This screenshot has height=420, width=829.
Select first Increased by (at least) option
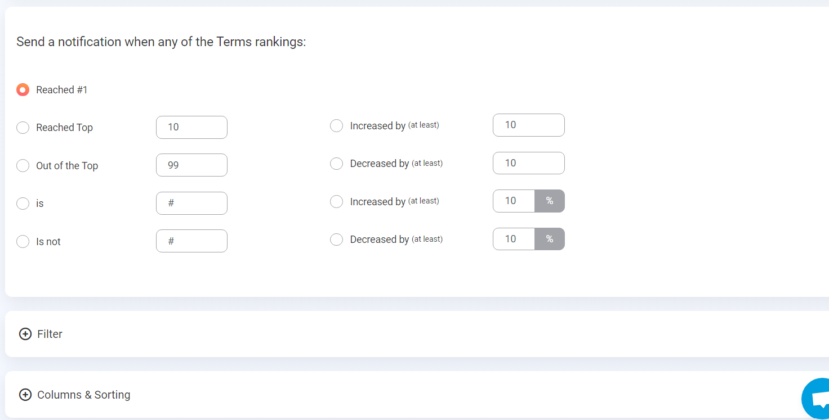tap(336, 125)
